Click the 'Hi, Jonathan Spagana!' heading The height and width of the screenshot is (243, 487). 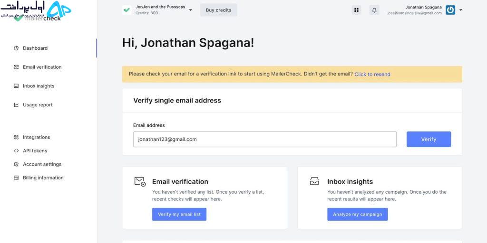click(188, 43)
